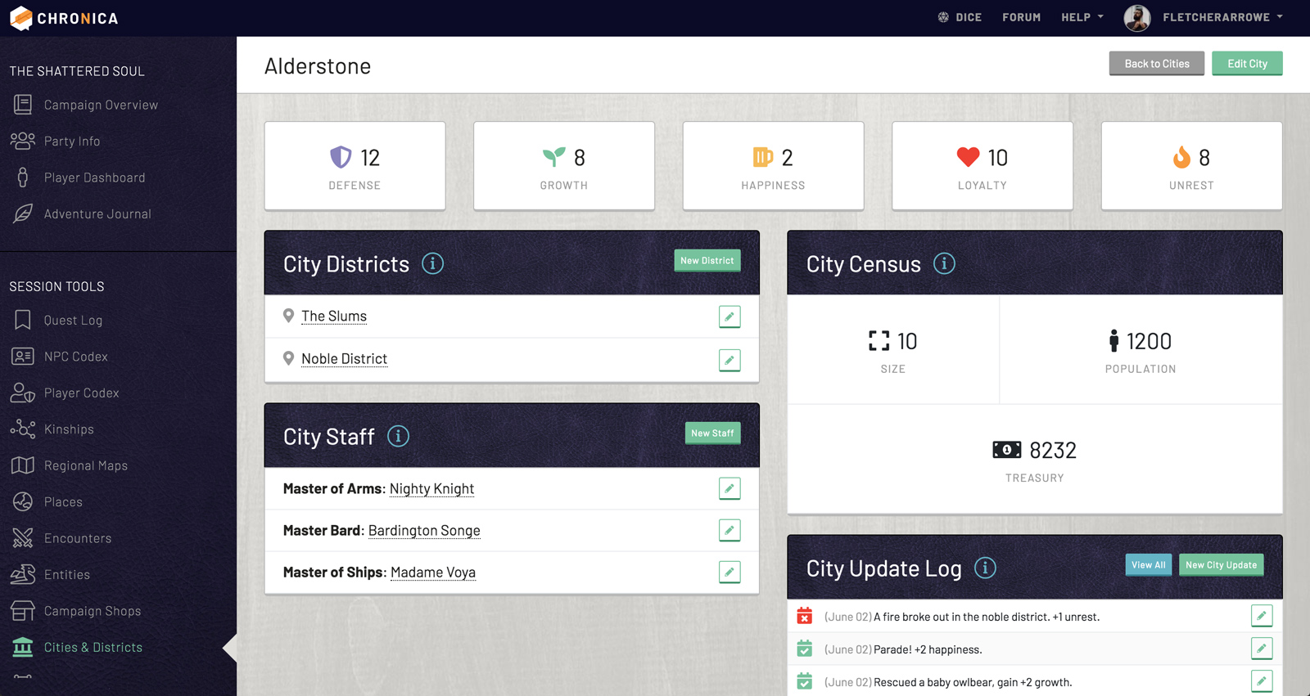1310x696 pixels.
Task: Edit the Master of Ships staff entry
Action: 729,572
